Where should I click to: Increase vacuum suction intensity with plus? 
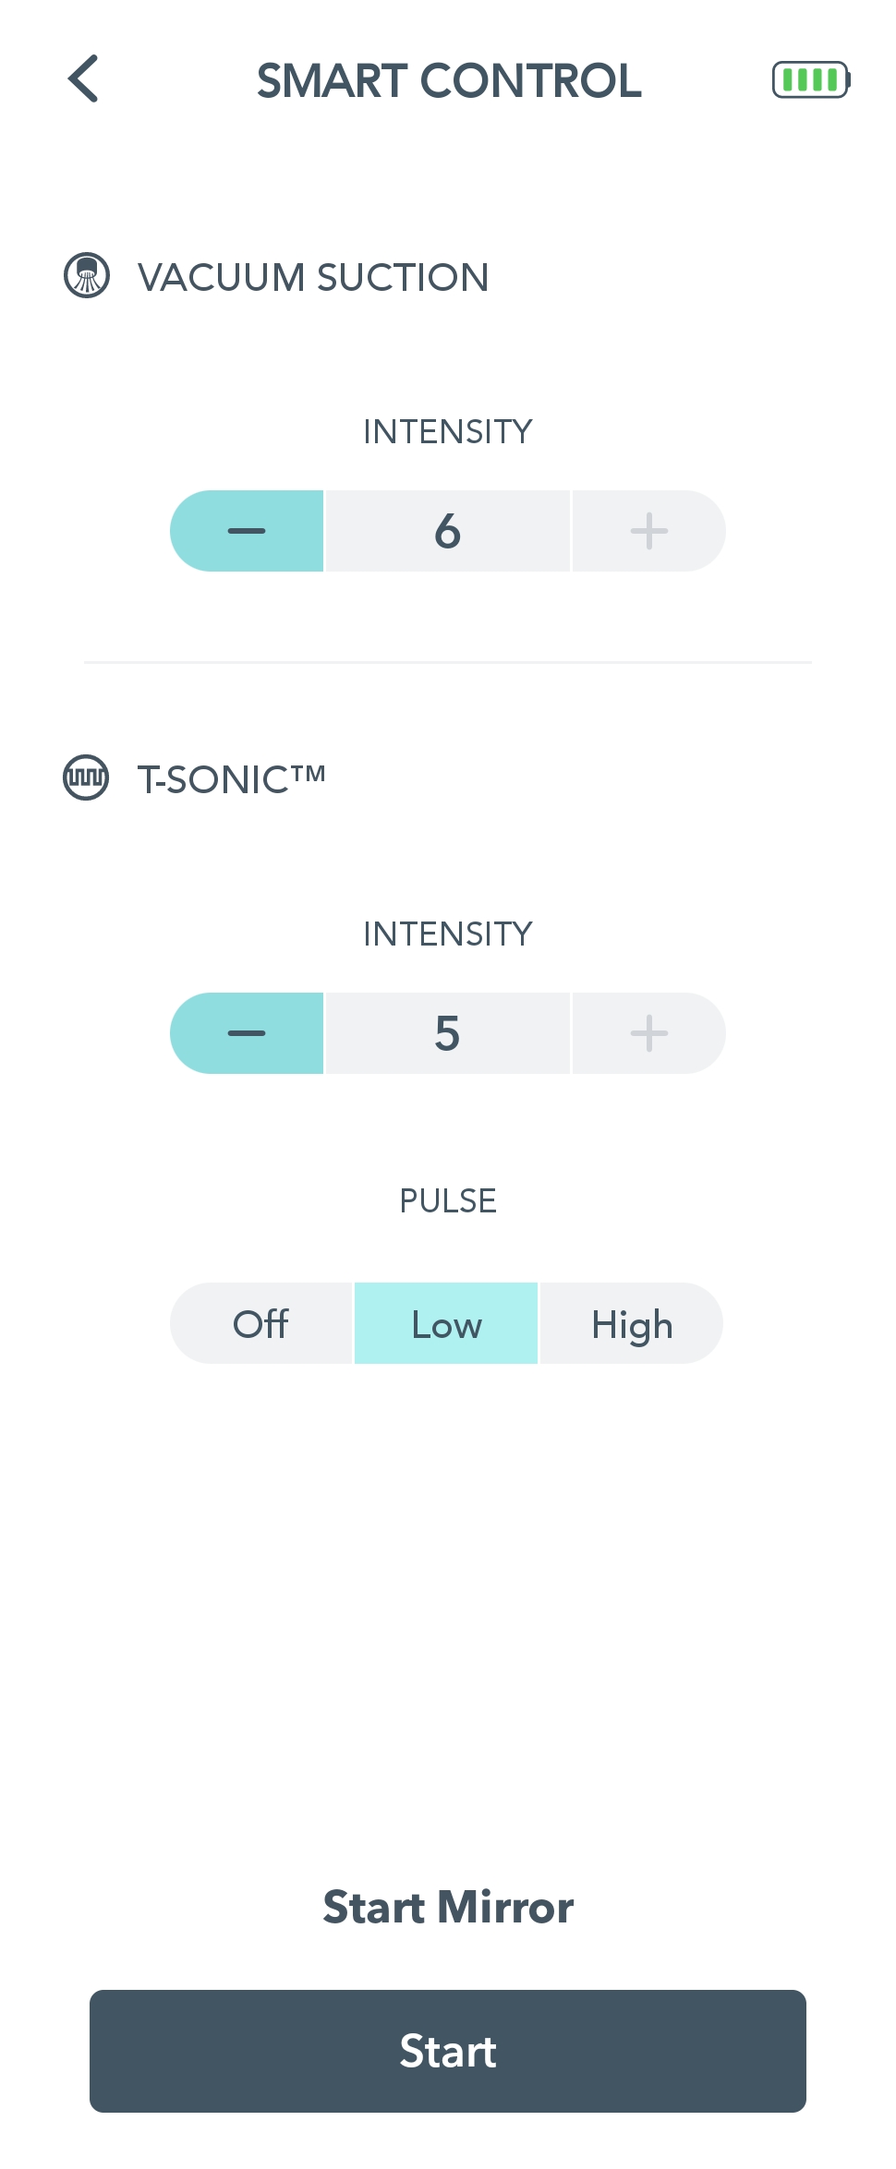click(649, 531)
